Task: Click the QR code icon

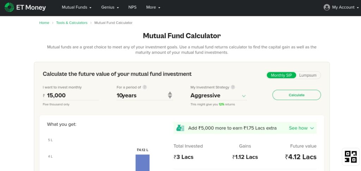Action: coord(350,157)
